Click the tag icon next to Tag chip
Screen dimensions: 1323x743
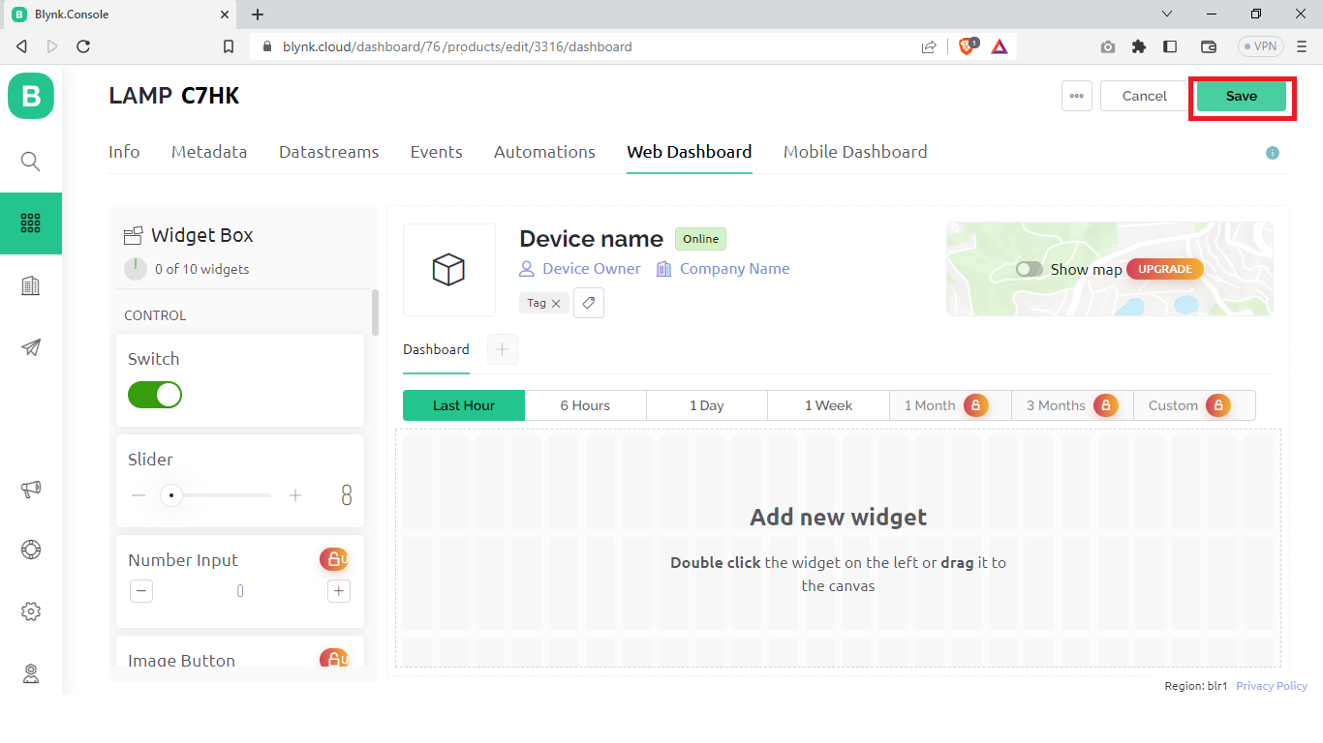tap(588, 302)
